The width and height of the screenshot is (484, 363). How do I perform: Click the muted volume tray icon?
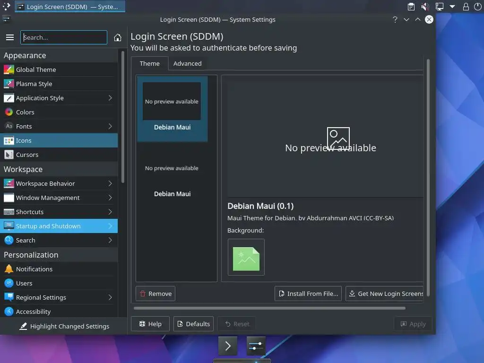point(425,7)
